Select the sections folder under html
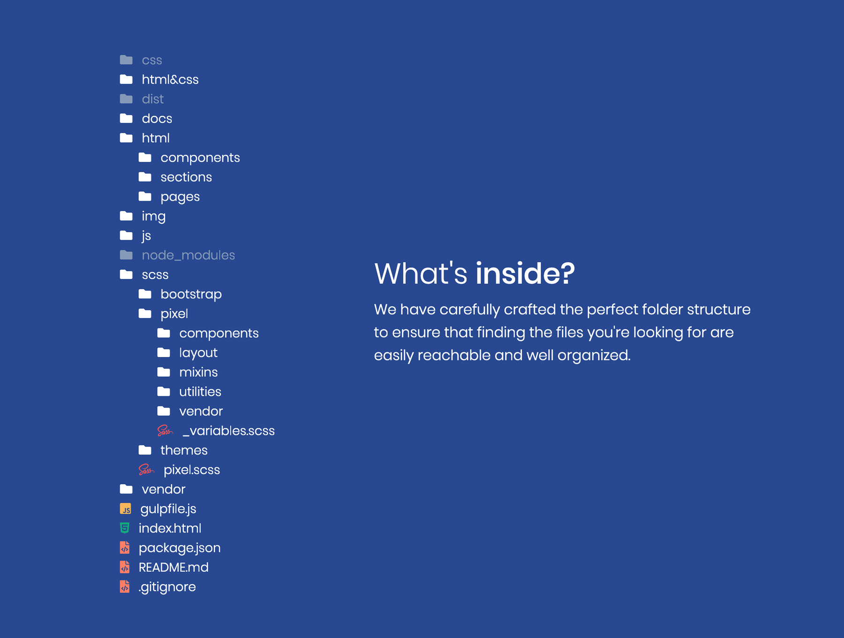Screen dimensions: 844x638 pyautogui.click(x=186, y=177)
